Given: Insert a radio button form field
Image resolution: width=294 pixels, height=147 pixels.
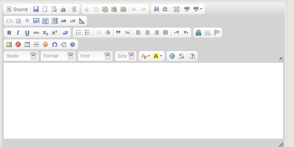Looking at the screenshot, I should (x=27, y=21).
